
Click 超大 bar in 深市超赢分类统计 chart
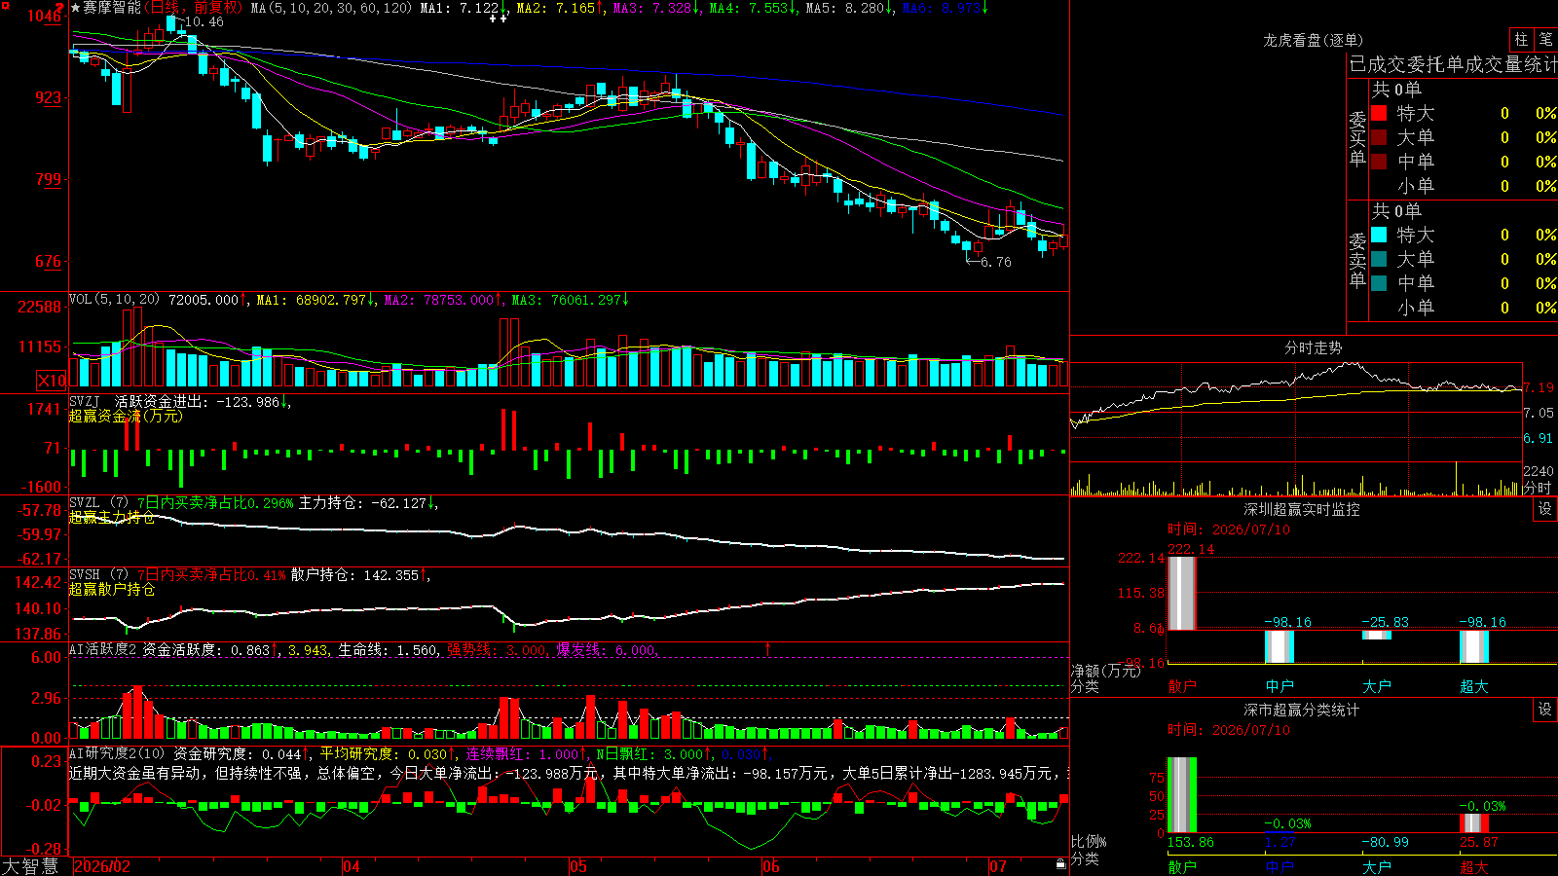1474,822
